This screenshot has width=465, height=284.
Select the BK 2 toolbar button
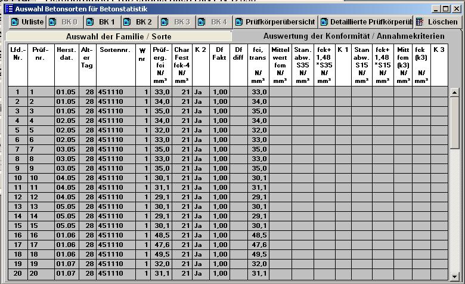tap(138, 22)
